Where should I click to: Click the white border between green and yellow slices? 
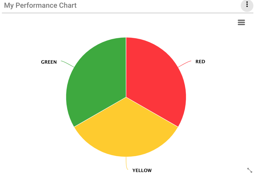[100, 112]
